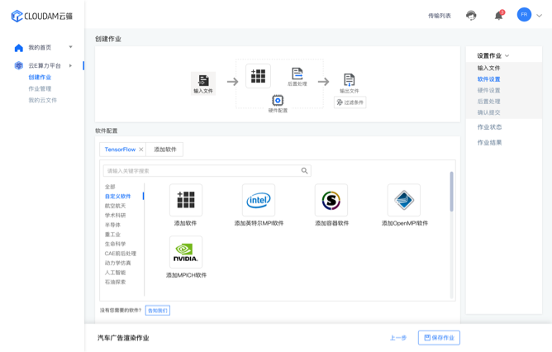This screenshot has width=552, height=352.
Task: Click the 输出文件 output file icon
Action: click(349, 79)
